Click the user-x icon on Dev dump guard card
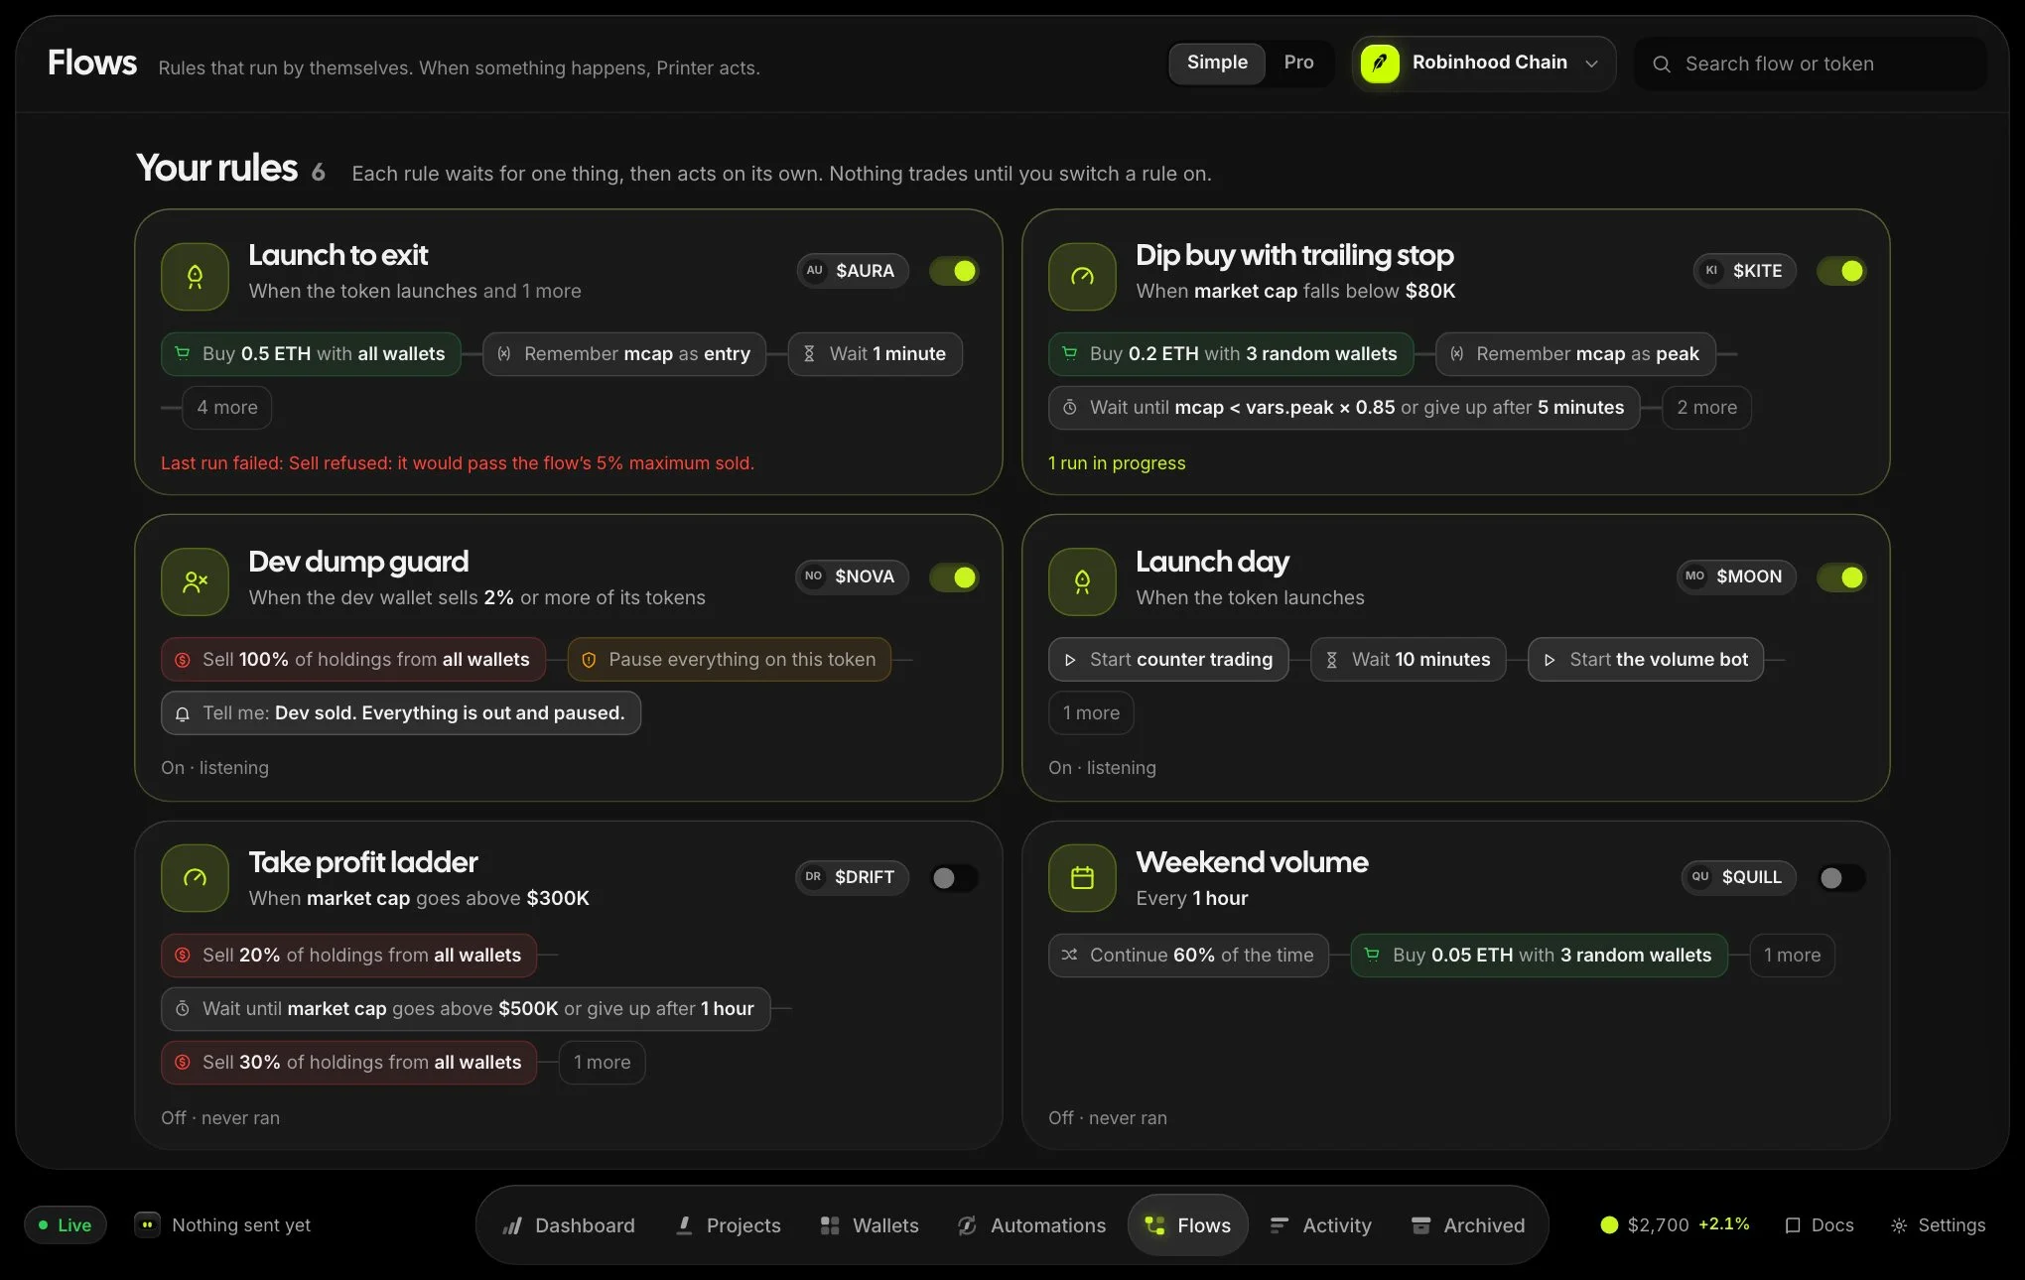 pos(195,581)
